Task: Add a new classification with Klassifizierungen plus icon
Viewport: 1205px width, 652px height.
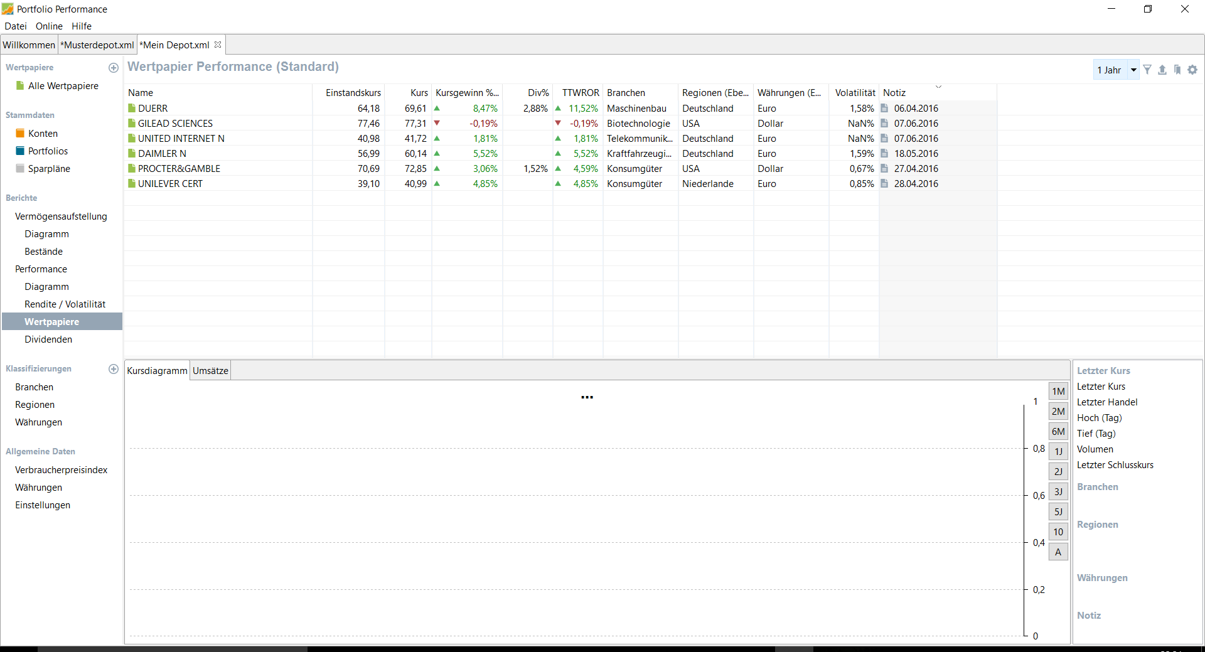Action: (114, 369)
